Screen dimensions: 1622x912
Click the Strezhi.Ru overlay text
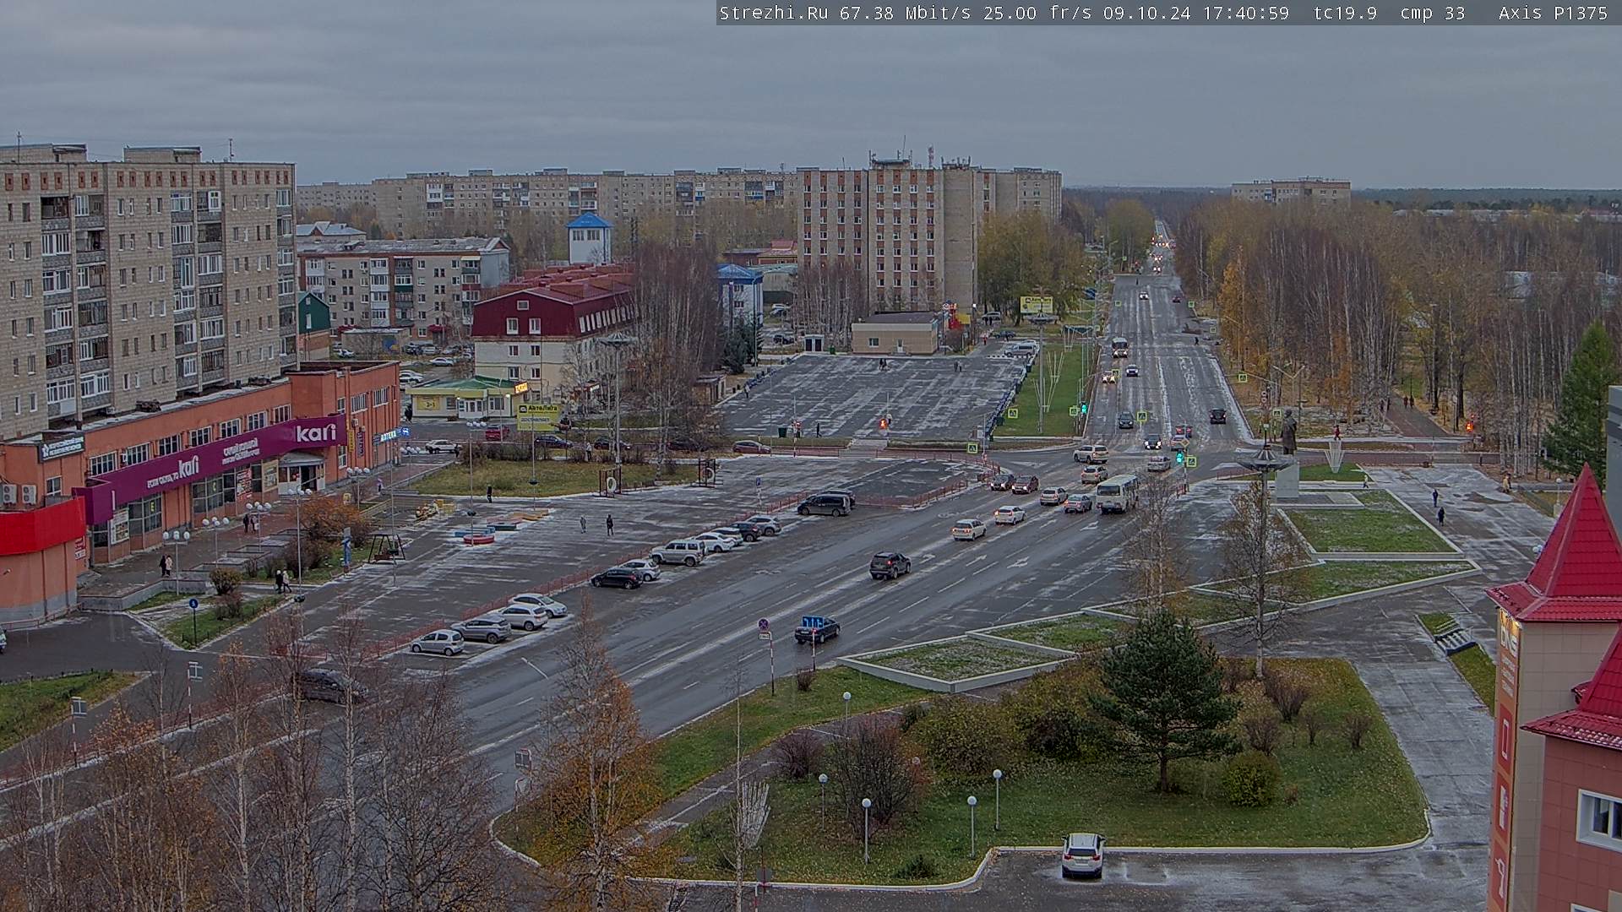coord(774,13)
